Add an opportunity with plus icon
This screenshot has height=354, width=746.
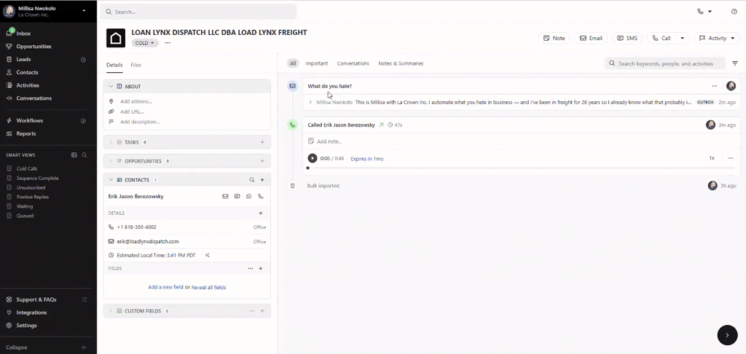pos(262,161)
